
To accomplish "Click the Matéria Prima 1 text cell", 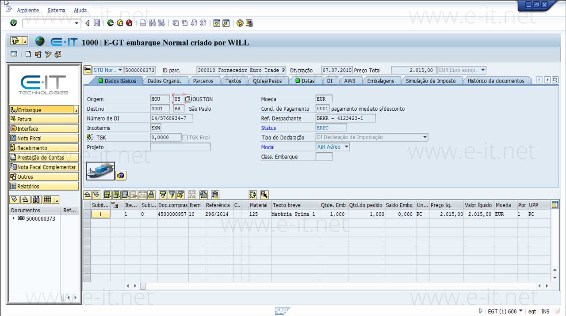I will (x=293, y=214).
